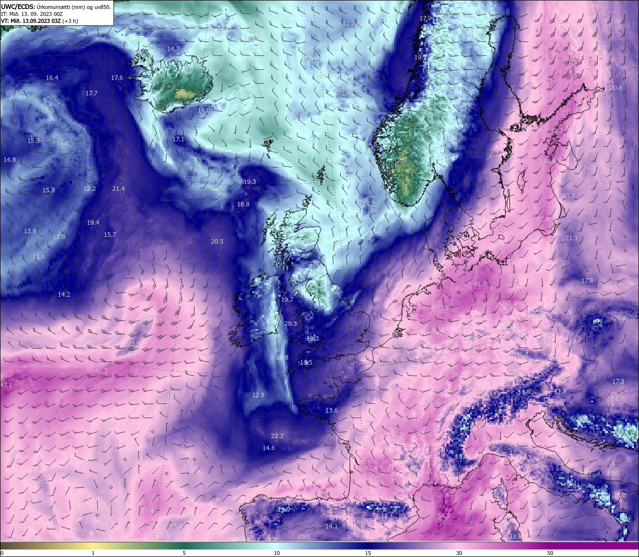The width and height of the screenshot is (639, 557).
Task: Click the 20.3 value near Wales
Action: pyautogui.click(x=291, y=323)
